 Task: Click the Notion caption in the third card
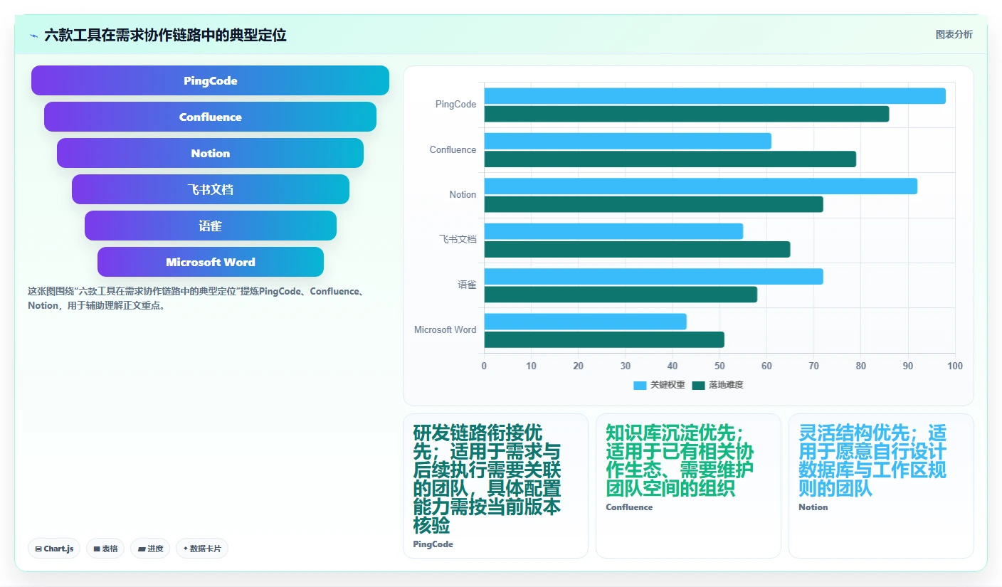pos(813,507)
